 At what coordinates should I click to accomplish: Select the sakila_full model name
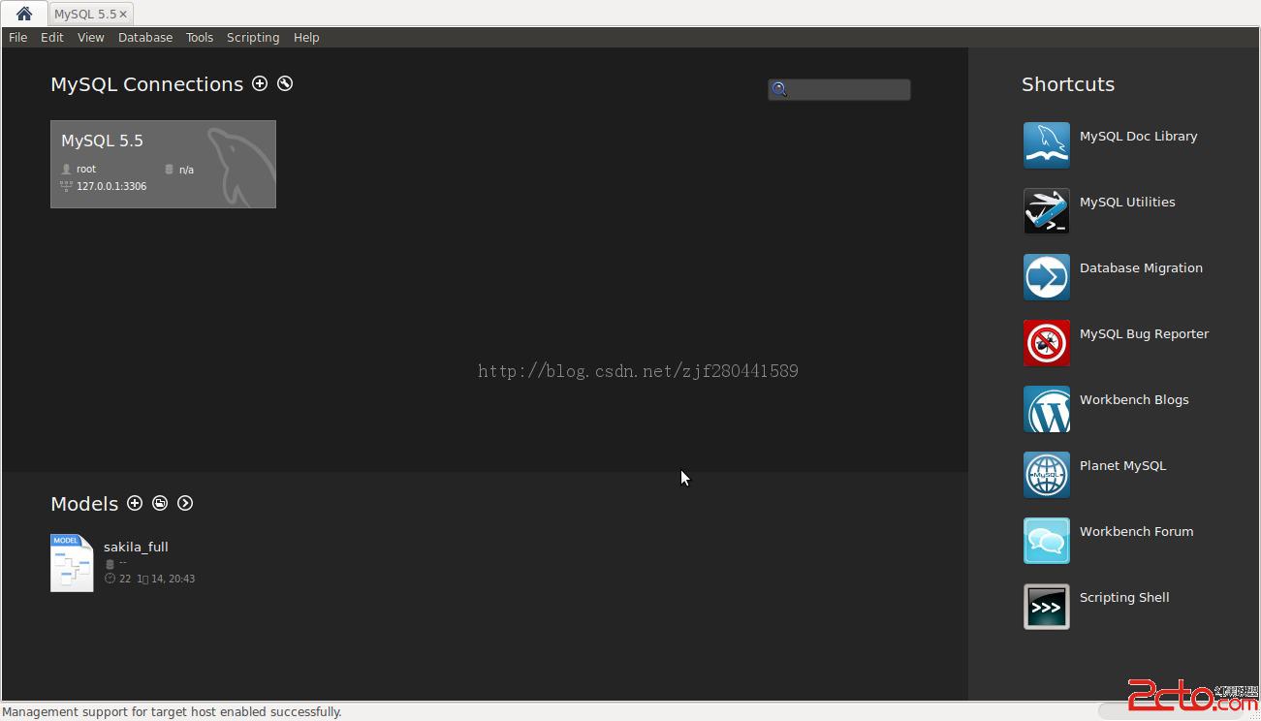point(136,547)
